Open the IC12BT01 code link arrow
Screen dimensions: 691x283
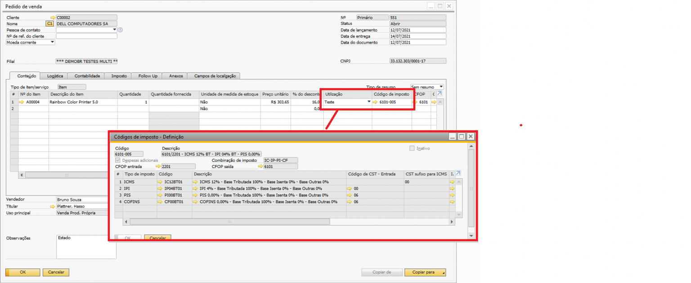(161, 182)
